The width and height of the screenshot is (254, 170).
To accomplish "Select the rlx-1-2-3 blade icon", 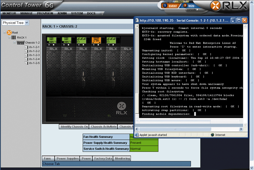I will pyautogui.click(x=26, y=55).
